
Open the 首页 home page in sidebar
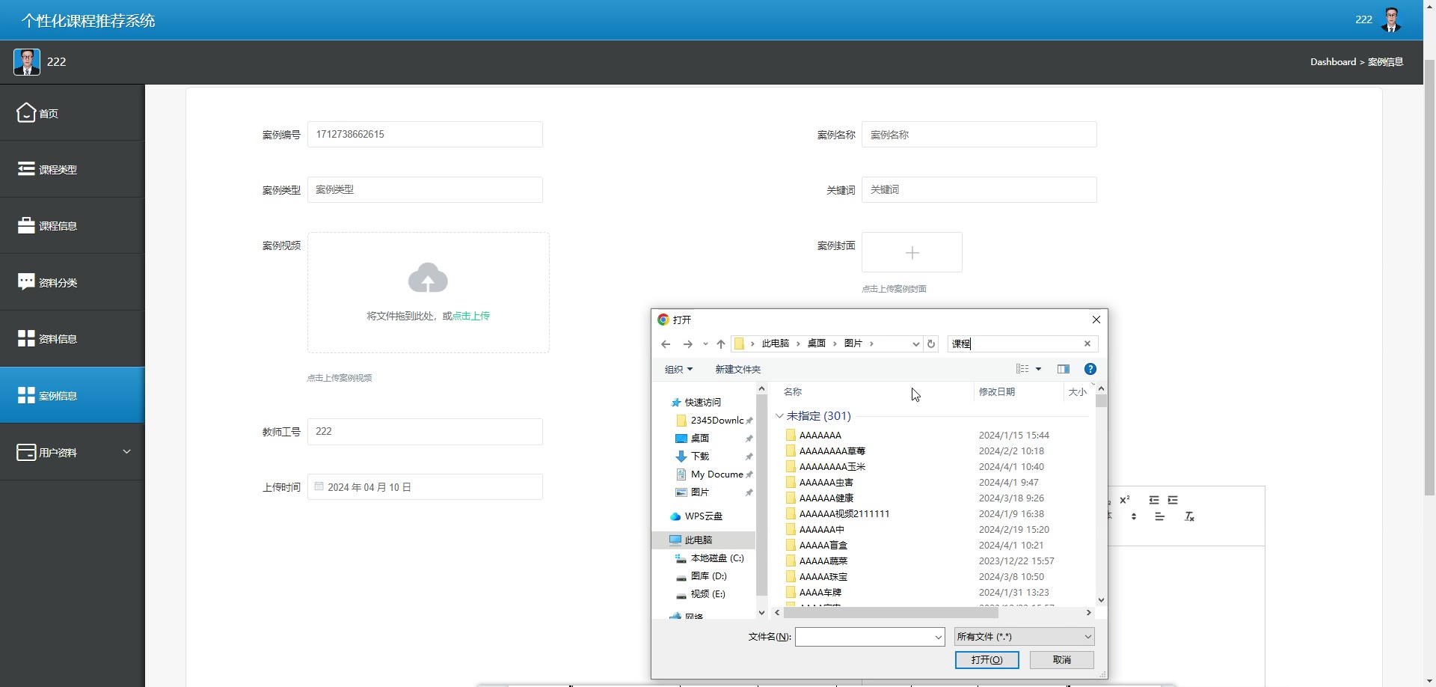[x=72, y=113]
